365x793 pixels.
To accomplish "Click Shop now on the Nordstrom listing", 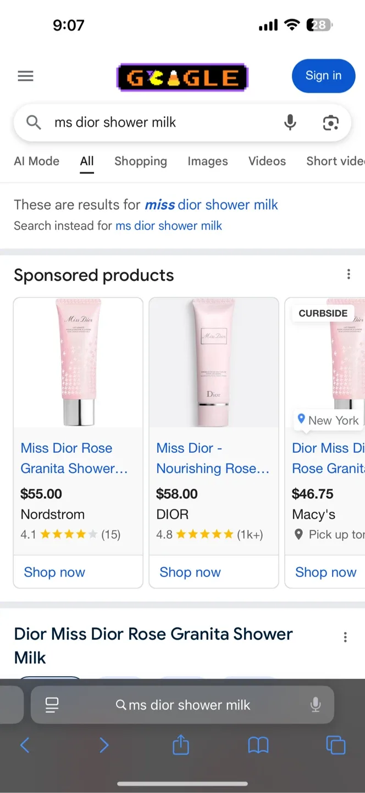I will (54, 572).
